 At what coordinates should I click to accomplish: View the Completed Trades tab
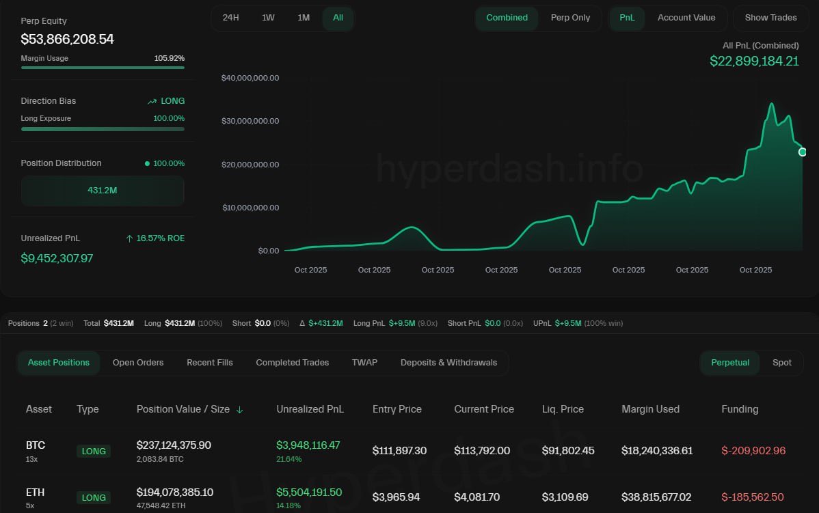click(x=292, y=363)
